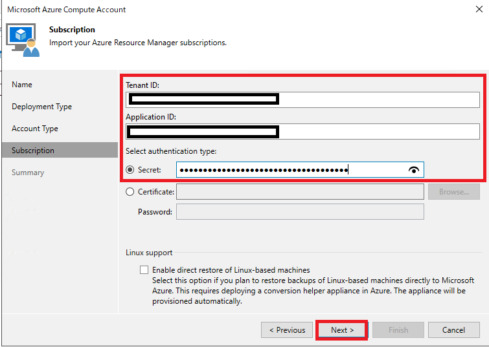Select the Secret authentication radio button

[130, 169]
